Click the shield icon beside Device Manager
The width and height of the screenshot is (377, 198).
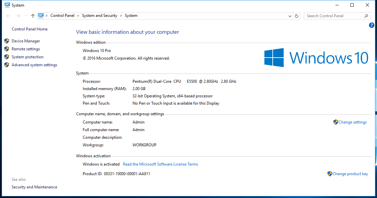point(7,41)
